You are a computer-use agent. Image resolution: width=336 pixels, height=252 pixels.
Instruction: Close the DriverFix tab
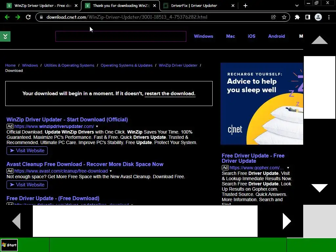pyautogui.click(x=233, y=6)
